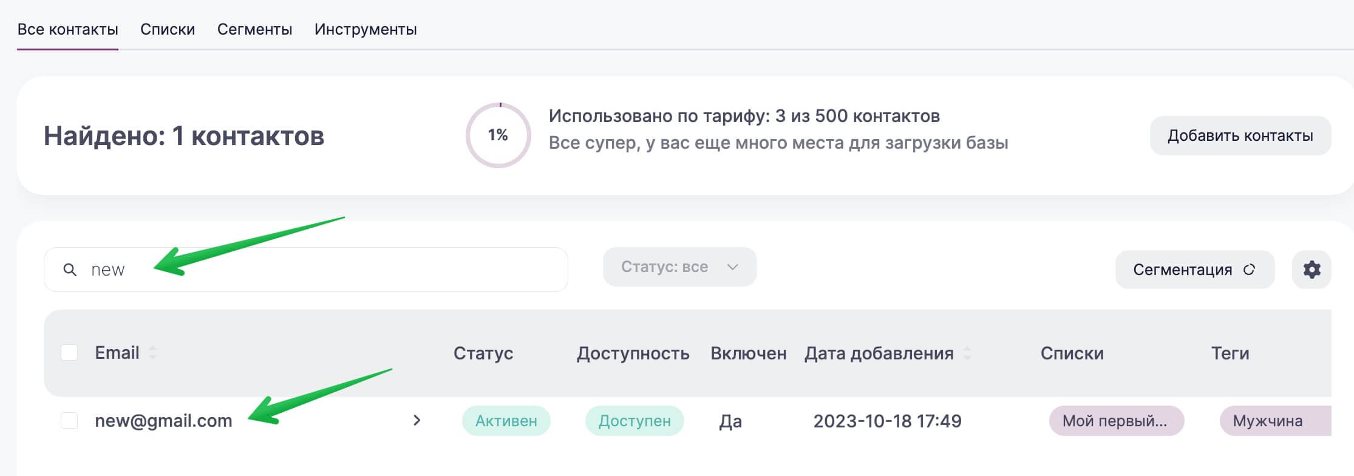Viewport: 1354px width, 476px height.
Task: Click the 'Списки' column header
Action: point(1072,353)
